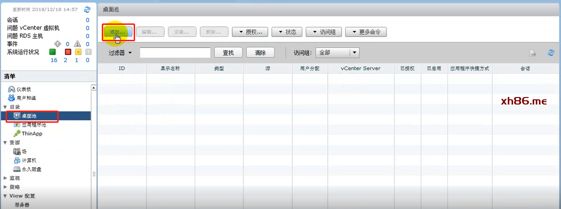Viewport: 561px width, 209px height.
Task: Open the 更多命令 dropdown menu
Action: (x=366, y=32)
